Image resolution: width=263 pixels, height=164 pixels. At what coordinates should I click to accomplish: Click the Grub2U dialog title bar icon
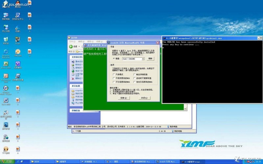pyautogui.click(x=109, y=43)
